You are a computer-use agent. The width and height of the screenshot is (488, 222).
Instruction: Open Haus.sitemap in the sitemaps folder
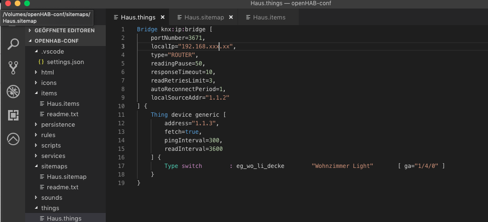click(66, 177)
